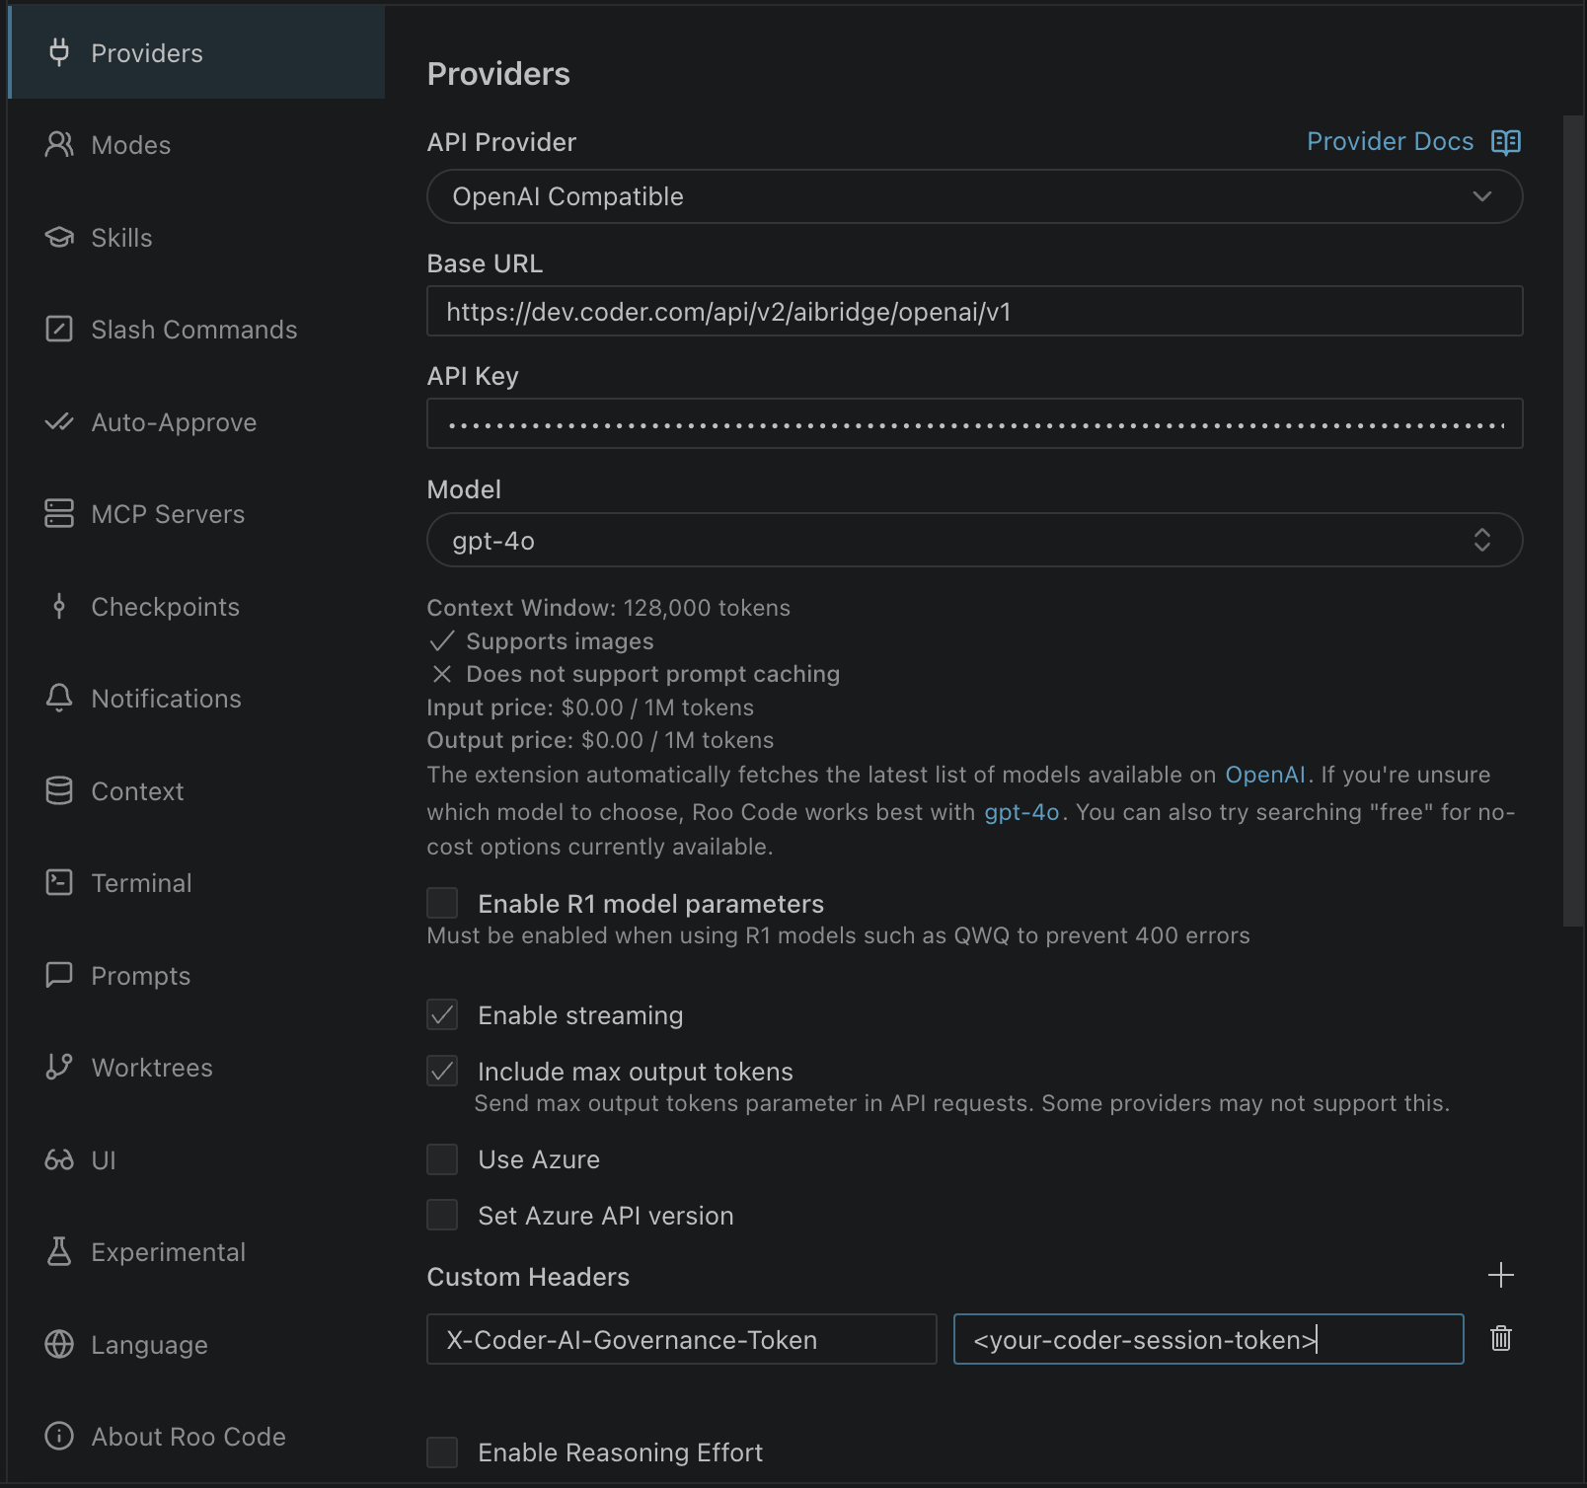Viewport: 1587px width, 1488px height.
Task: Click the OpenAI hyperlink
Action: coord(1266,775)
